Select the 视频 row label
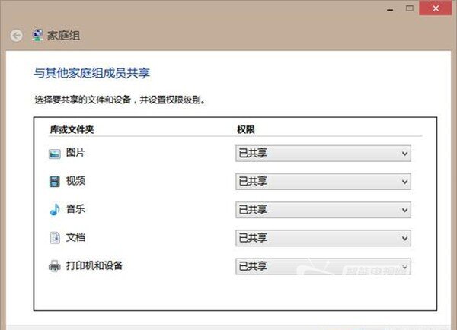Viewport: 457px width, 330px height. pos(75,181)
